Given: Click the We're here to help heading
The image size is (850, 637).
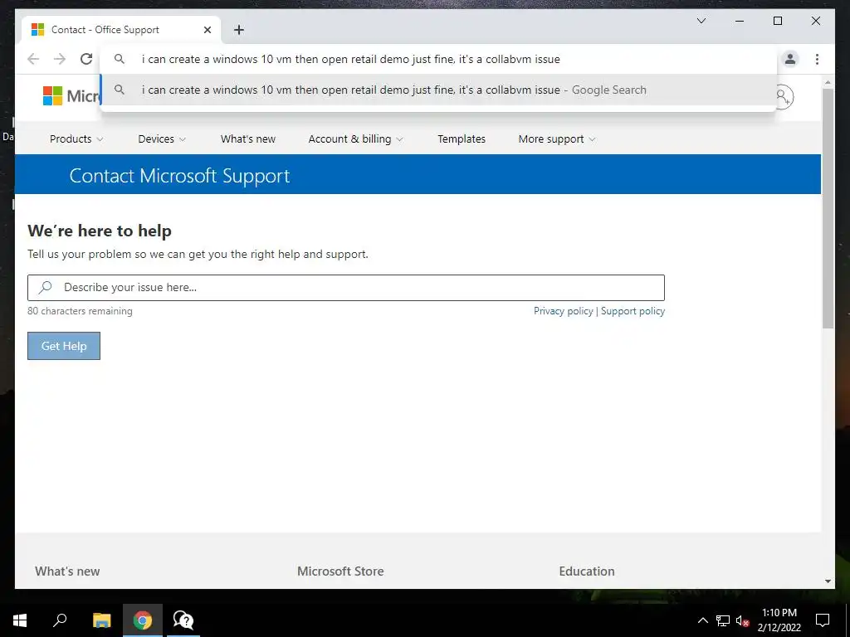Looking at the screenshot, I should (100, 231).
